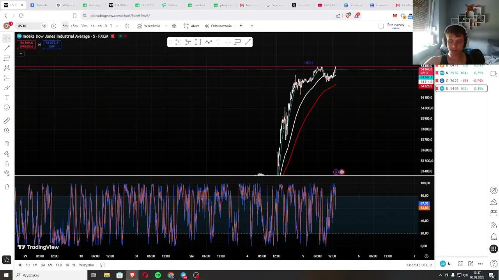
Task: Select the 1h timeframe
Action: click(x=92, y=26)
